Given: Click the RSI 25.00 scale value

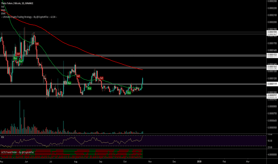Looking at the screenshot, I should coord(270,147).
